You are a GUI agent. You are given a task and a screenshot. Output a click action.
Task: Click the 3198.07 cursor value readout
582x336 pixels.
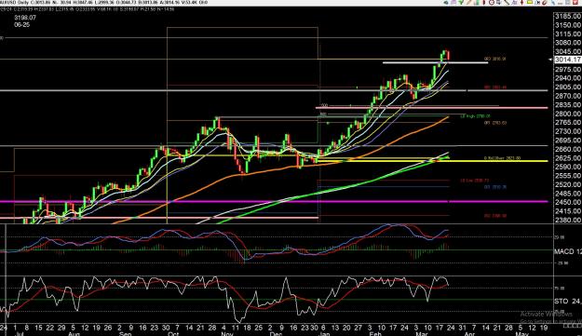pos(25,18)
